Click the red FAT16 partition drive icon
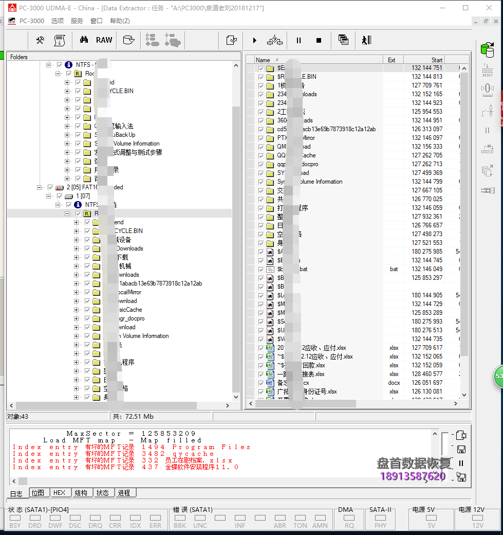The height and width of the screenshot is (535, 503). click(x=60, y=187)
